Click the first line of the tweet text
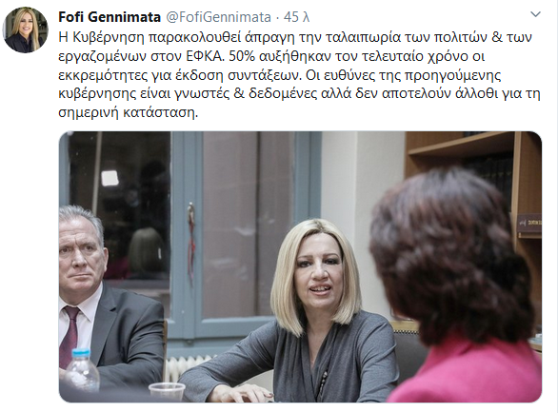Screen dimensions: 558x413 pos(295,37)
